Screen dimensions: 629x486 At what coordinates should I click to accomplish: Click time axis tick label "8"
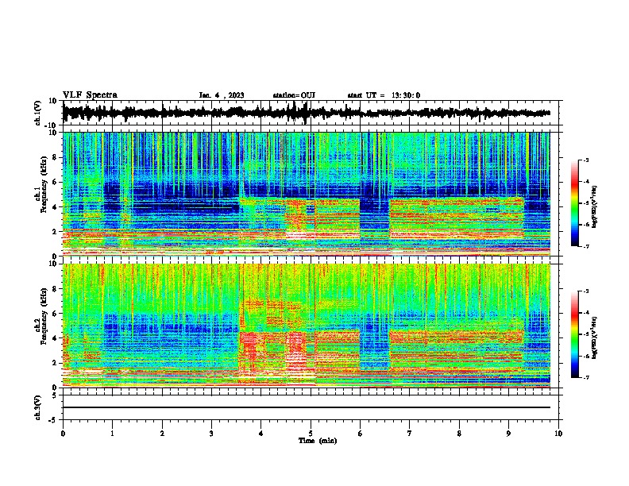(x=459, y=434)
